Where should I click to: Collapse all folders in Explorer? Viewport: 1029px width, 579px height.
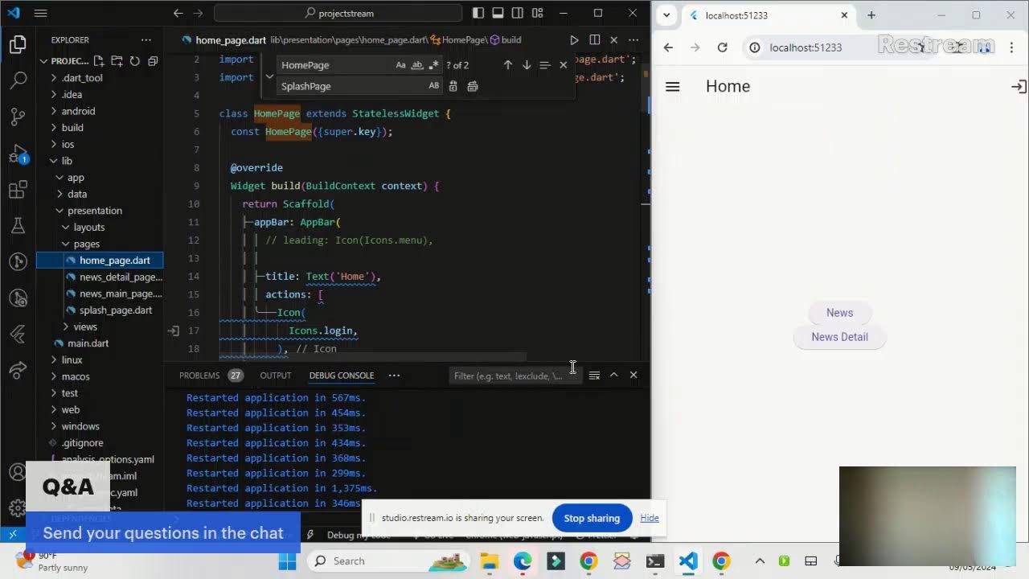click(152, 61)
